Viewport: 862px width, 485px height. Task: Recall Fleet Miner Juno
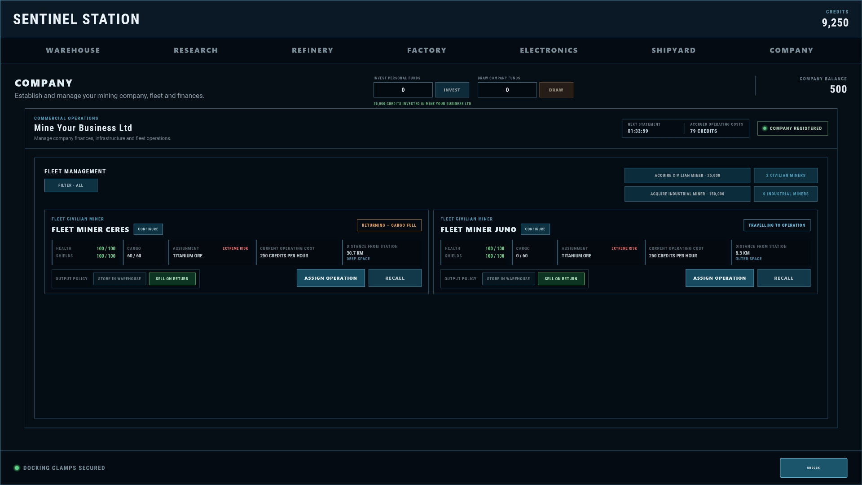click(x=784, y=278)
